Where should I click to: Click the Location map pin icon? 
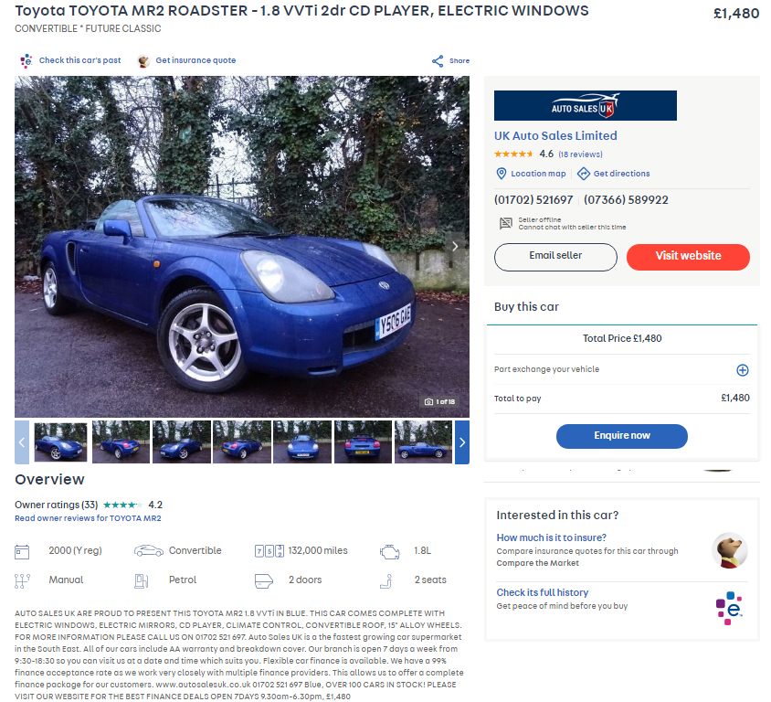[501, 174]
